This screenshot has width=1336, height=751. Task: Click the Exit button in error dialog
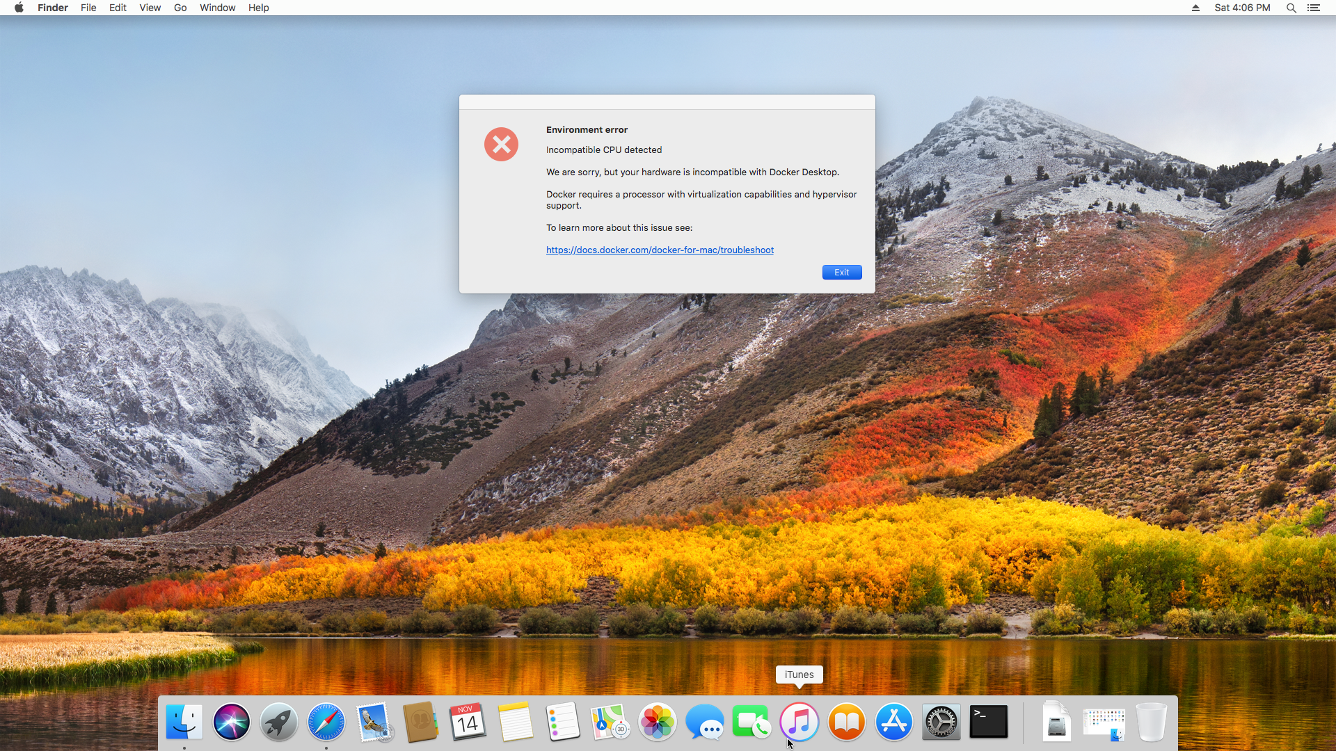[x=841, y=273]
